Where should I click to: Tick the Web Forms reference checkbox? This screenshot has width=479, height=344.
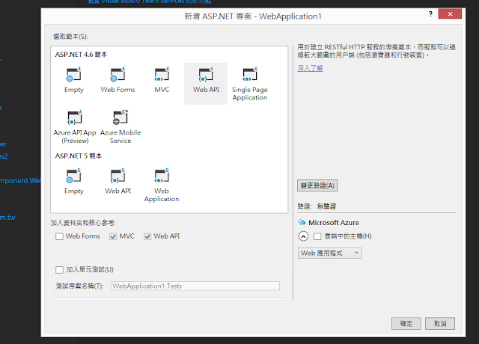59,236
